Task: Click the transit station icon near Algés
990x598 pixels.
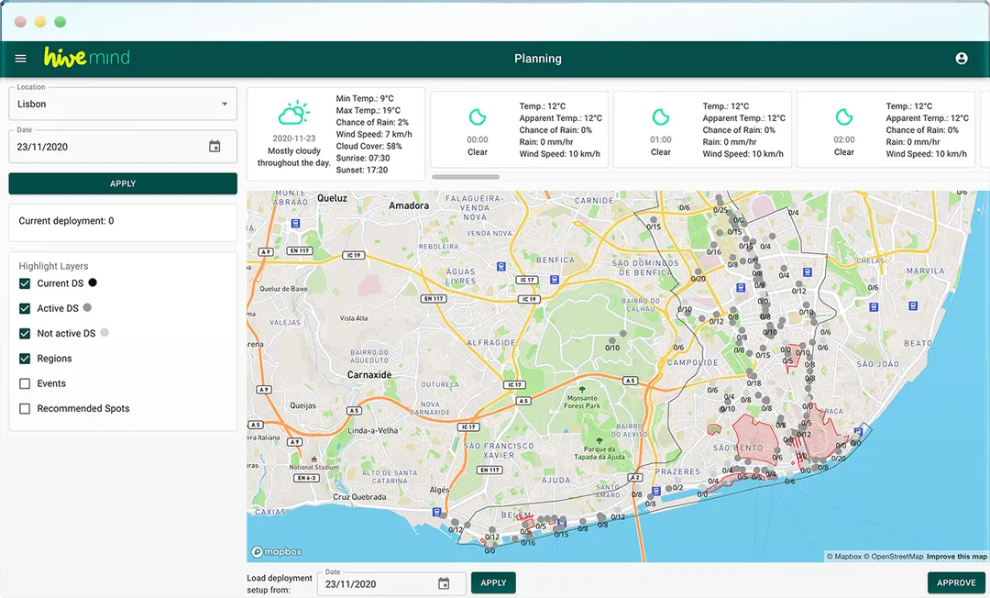Action: pos(437,512)
